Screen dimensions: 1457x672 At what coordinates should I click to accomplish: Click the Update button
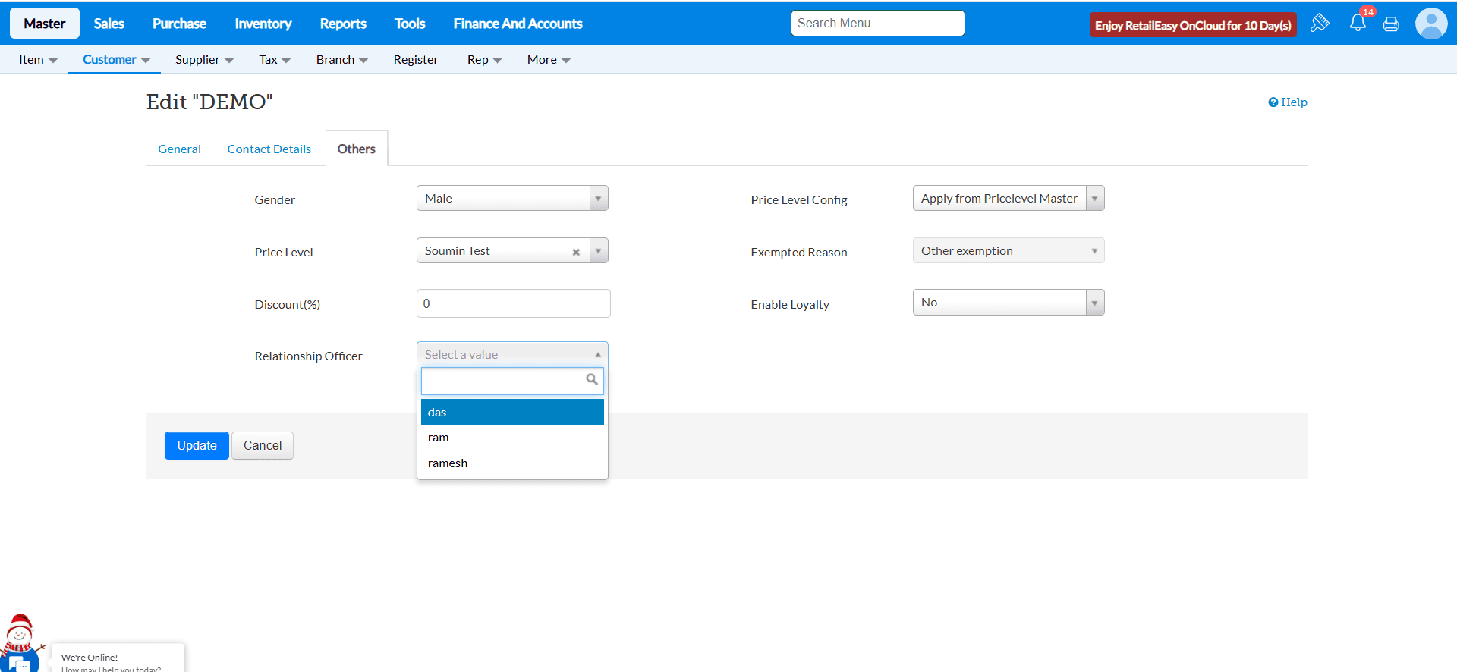tap(197, 445)
